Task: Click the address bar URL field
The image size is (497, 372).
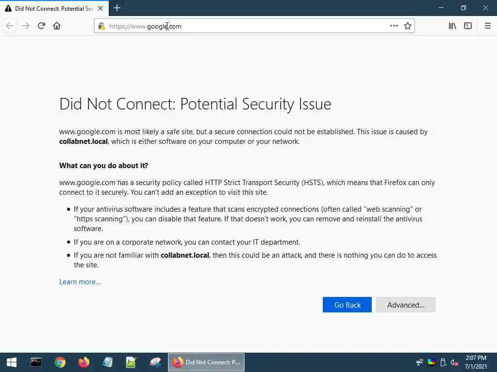Action: pyautogui.click(x=243, y=26)
